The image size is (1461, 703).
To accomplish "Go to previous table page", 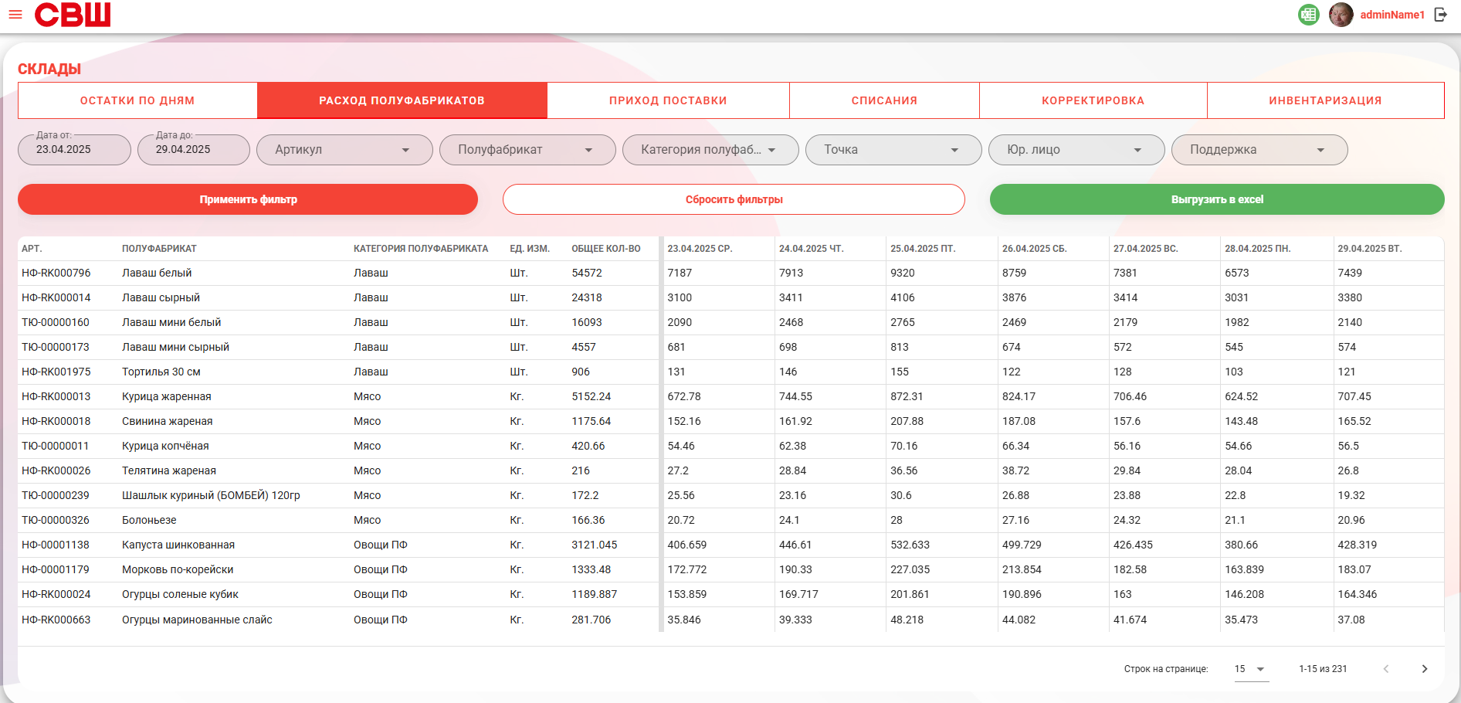I will coord(1386,669).
